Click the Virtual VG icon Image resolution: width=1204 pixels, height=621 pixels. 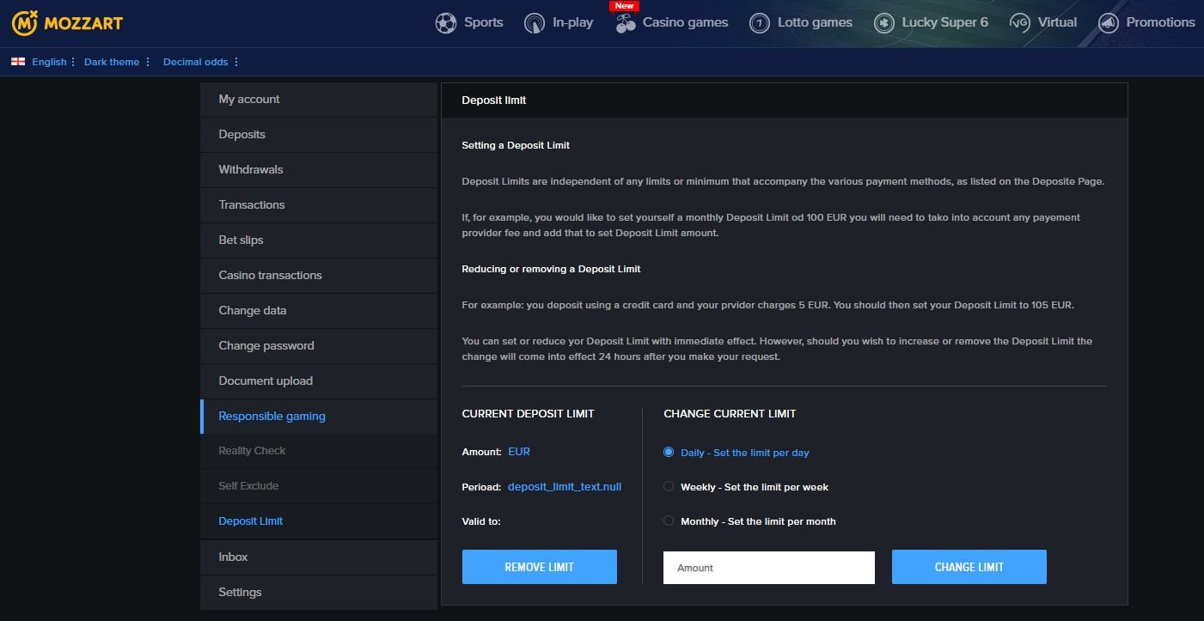coord(1019,23)
